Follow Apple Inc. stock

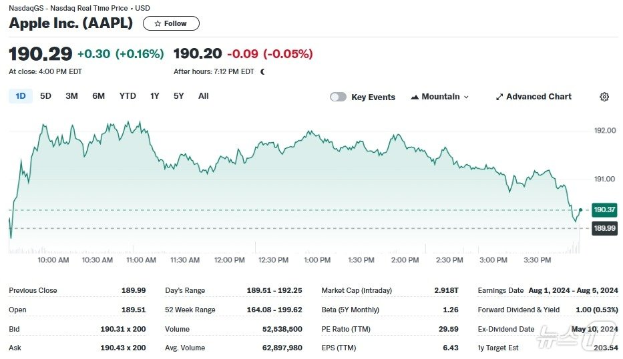[171, 23]
